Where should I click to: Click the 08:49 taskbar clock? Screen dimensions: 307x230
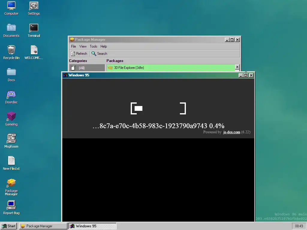pyautogui.click(x=299, y=226)
